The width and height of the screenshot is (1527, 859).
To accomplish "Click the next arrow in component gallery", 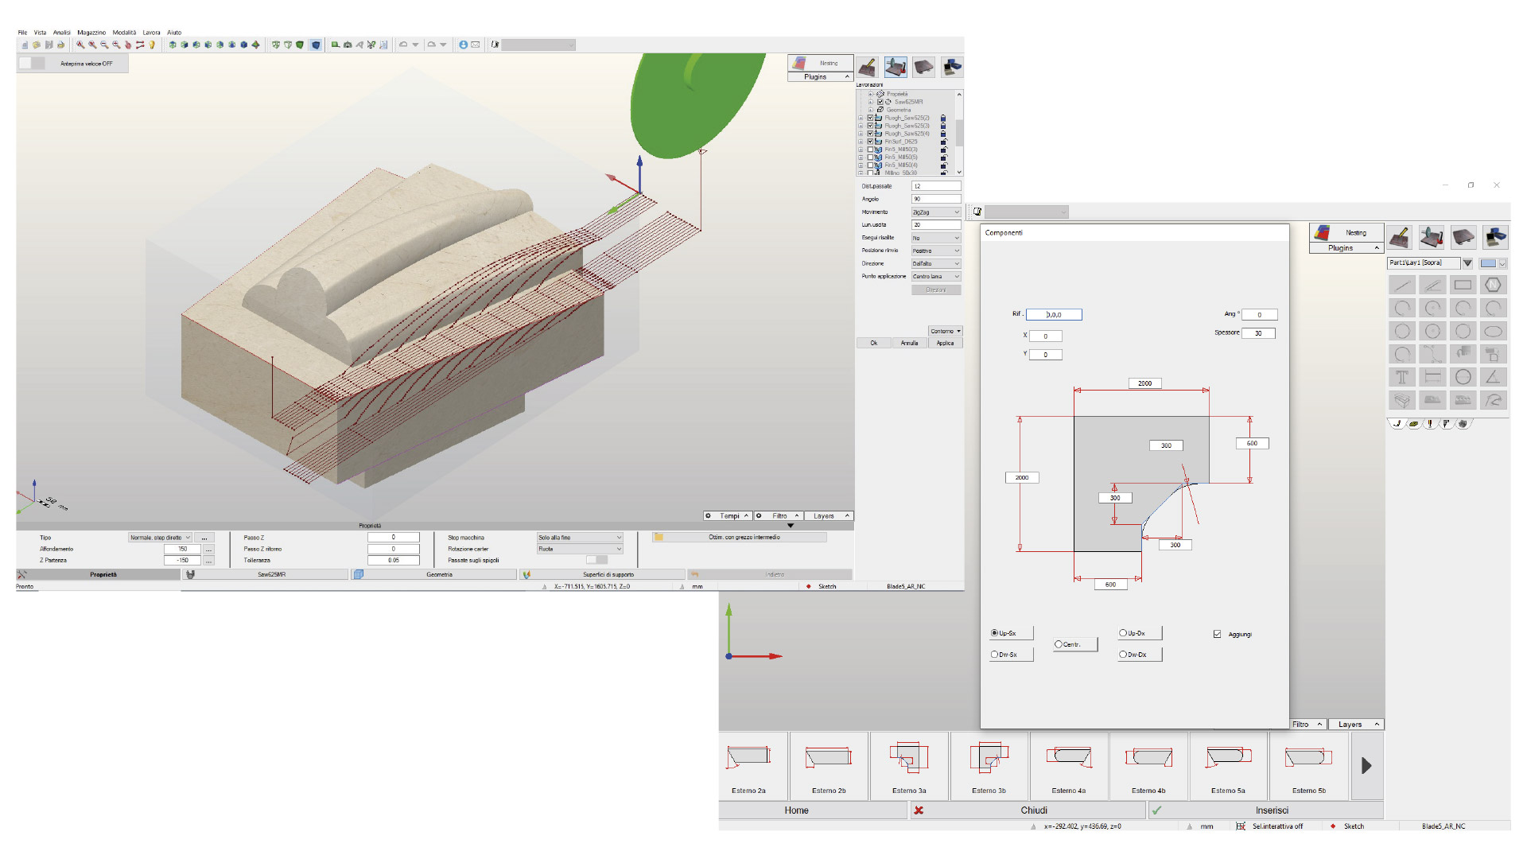I will tap(1366, 766).
